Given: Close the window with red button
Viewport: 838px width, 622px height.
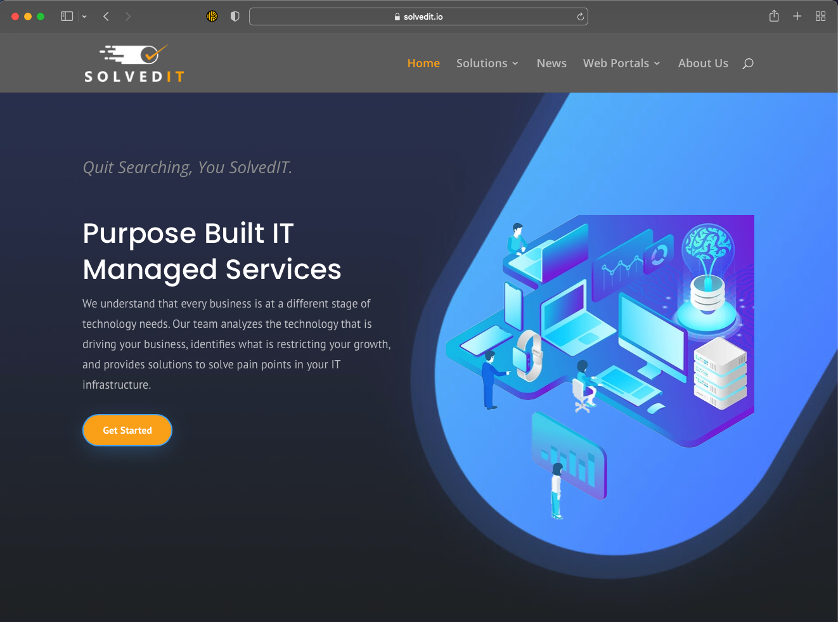Looking at the screenshot, I should [15, 16].
